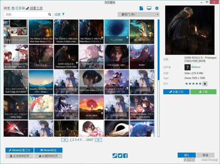
Task: Open the Facebook social icon
Action: tap(126, 155)
